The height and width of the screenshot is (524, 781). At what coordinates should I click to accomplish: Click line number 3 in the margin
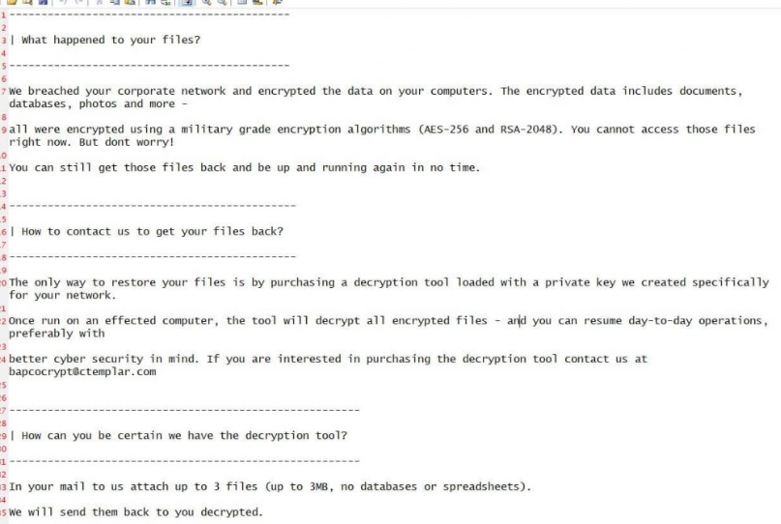click(4, 41)
